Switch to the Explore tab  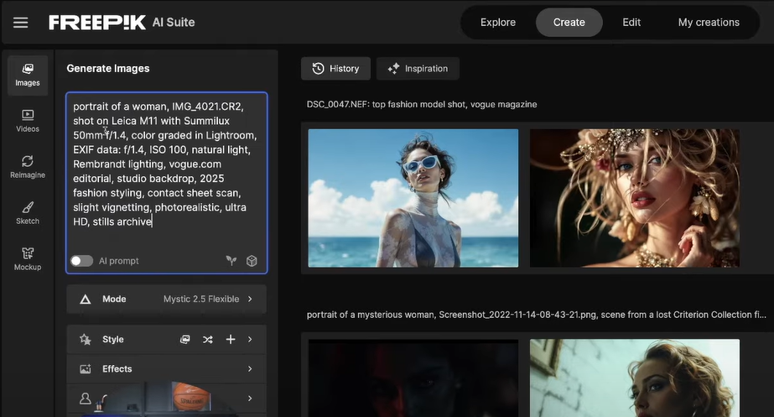[x=498, y=23]
